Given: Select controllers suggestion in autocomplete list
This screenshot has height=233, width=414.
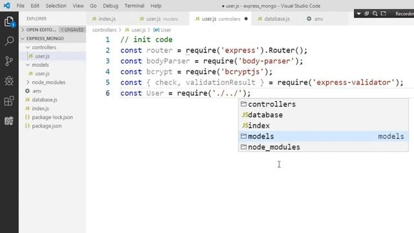Looking at the screenshot, I should (323, 104).
